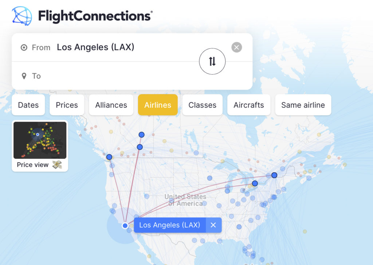Select the Los Angeles airport map marker
373x265 pixels.
pyautogui.click(x=125, y=226)
